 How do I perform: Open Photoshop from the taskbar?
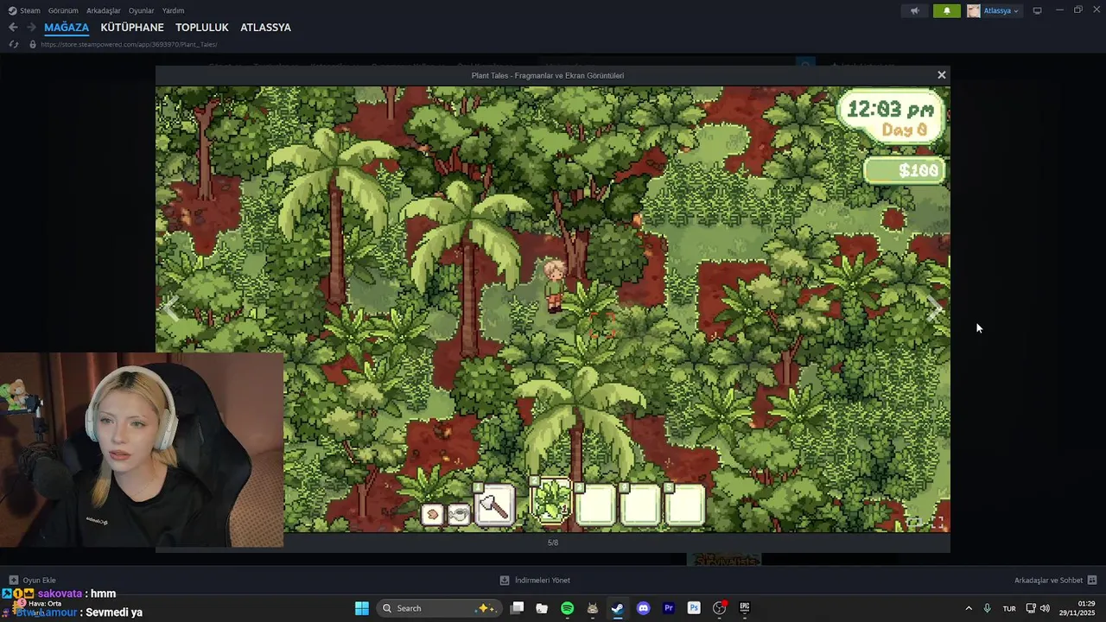(x=693, y=608)
